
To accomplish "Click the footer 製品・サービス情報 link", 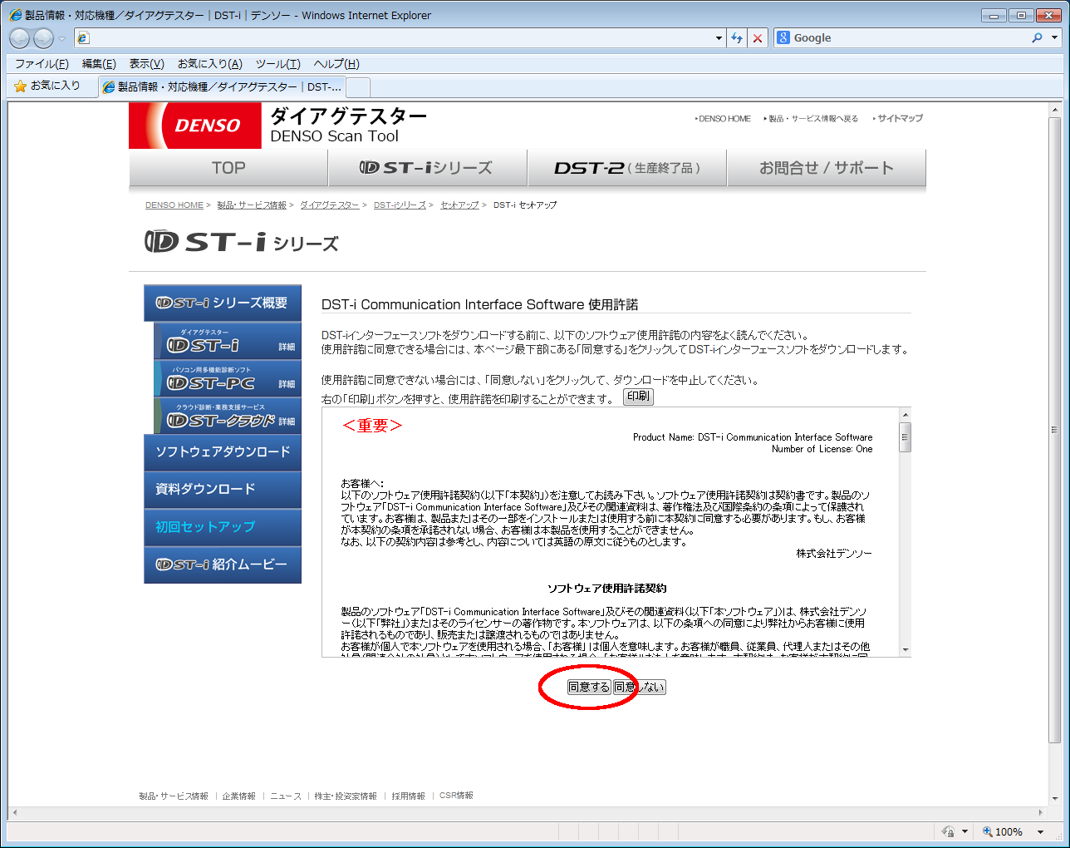I will click(x=174, y=796).
